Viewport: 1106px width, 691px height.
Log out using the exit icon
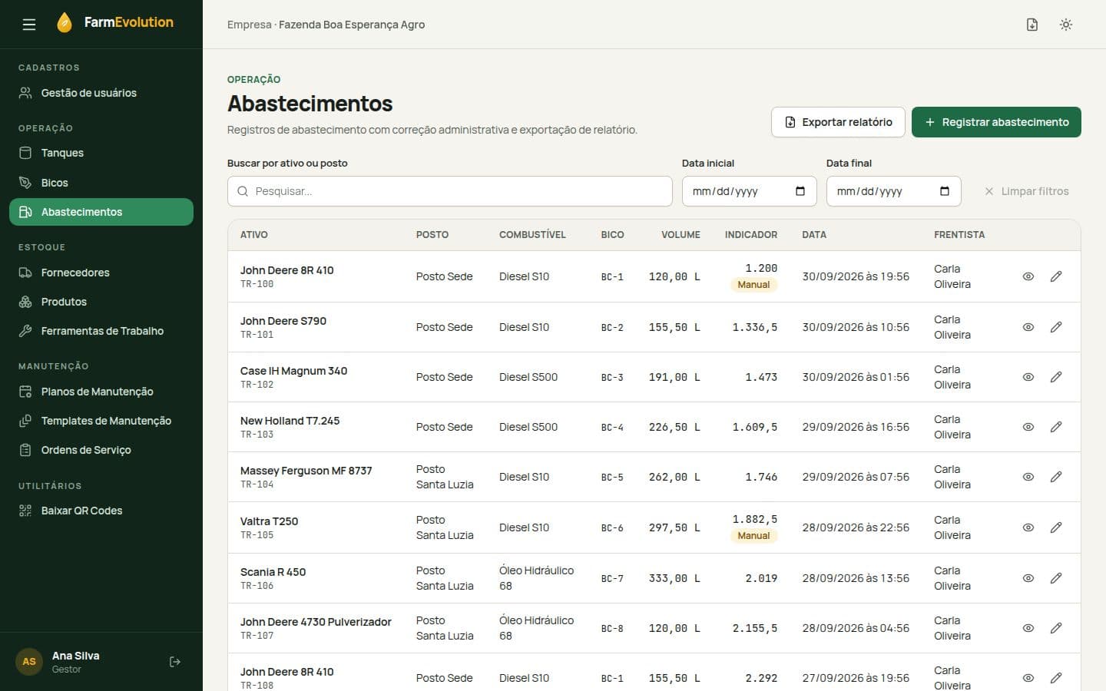(175, 662)
